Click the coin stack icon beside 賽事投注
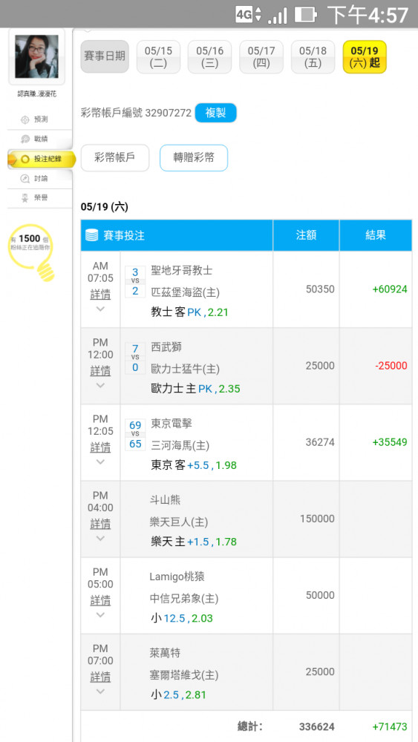 pyautogui.click(x=92, y=235)
